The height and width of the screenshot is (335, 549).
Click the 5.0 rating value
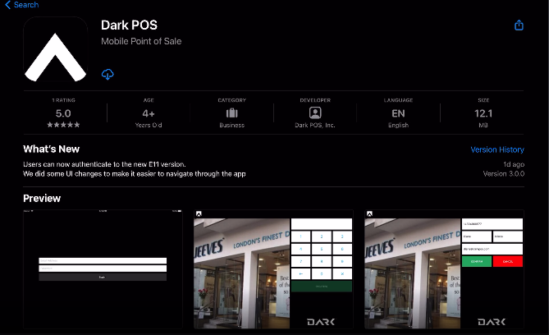(x=63, y=113)
